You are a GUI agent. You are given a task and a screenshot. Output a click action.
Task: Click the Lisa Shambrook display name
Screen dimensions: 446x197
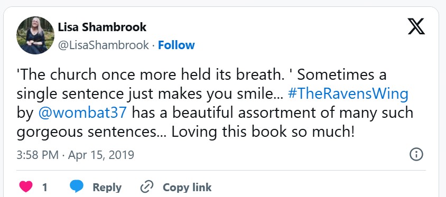pyautogui.click(x=102, y=27)
